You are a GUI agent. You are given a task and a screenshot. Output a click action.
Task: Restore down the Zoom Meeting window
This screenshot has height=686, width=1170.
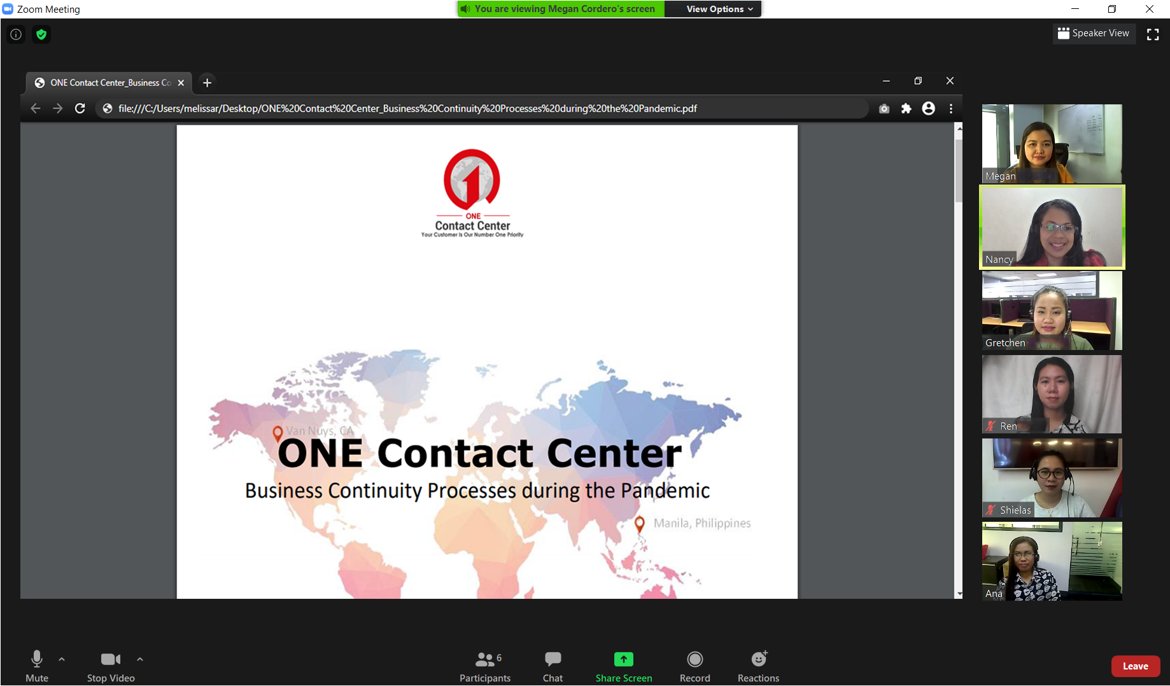click(x=1112, y=9)
